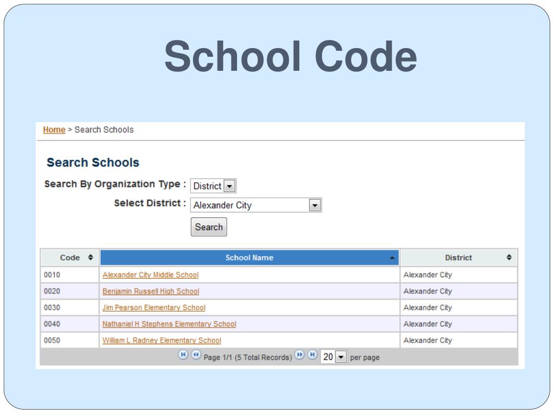Image resolution: width=554 pixels, height=415 pixels.
Task: Select code cell 0040
Action: pos(70,324)
